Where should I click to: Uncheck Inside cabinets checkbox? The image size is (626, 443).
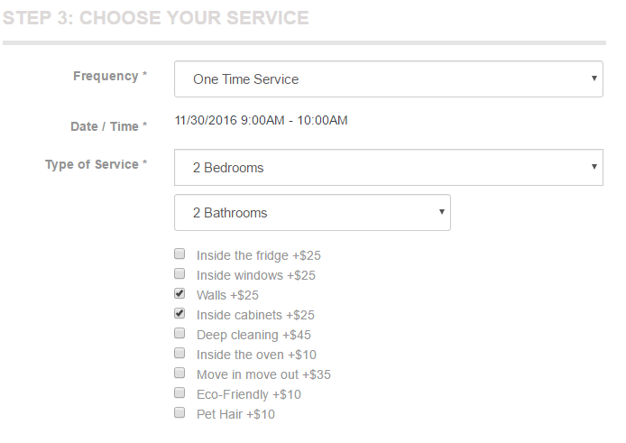tap(180, 313)
